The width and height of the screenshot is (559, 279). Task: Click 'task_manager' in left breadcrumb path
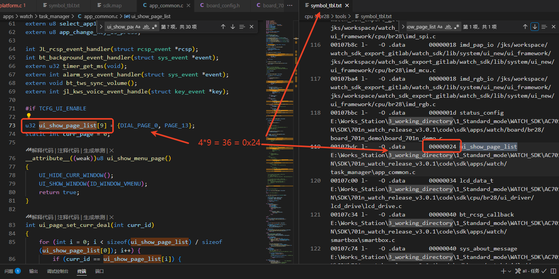coord(54,16)
